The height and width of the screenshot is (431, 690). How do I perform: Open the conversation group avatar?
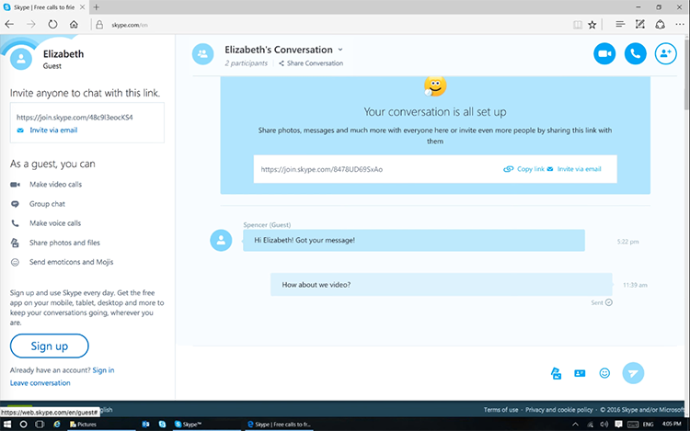(203, 54)
